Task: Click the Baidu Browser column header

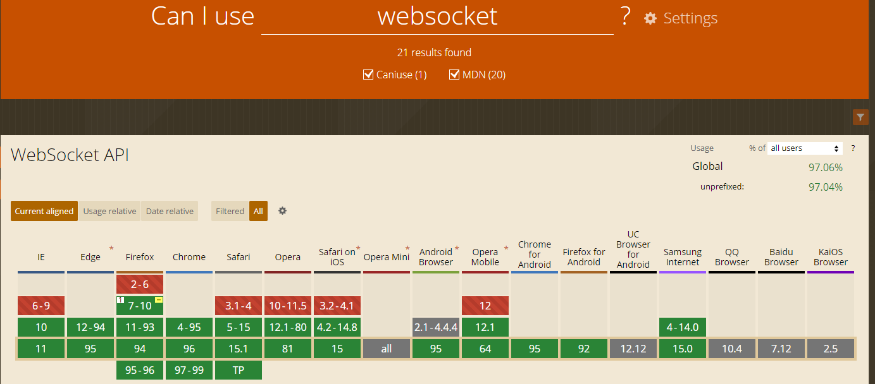Action: (781, 256)
